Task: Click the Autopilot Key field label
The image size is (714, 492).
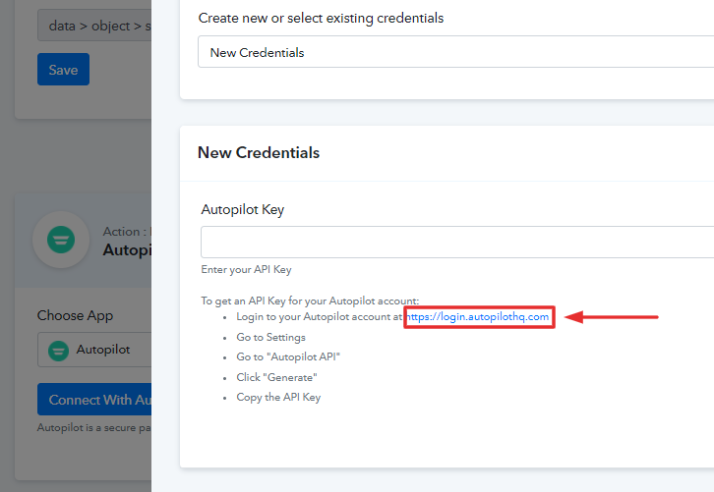Action: pos(243,209)
